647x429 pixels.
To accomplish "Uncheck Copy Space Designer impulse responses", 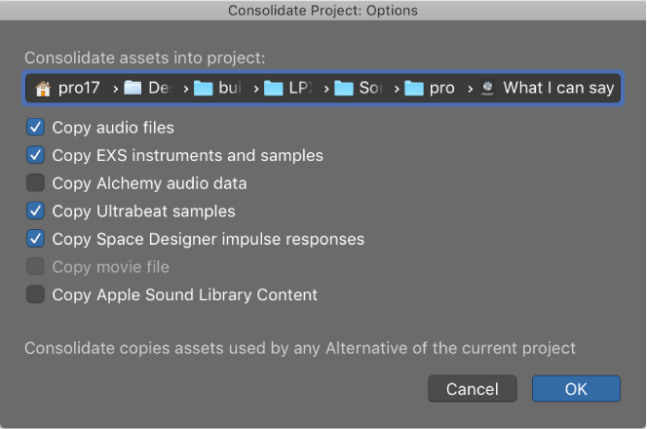I will [35, 239].
